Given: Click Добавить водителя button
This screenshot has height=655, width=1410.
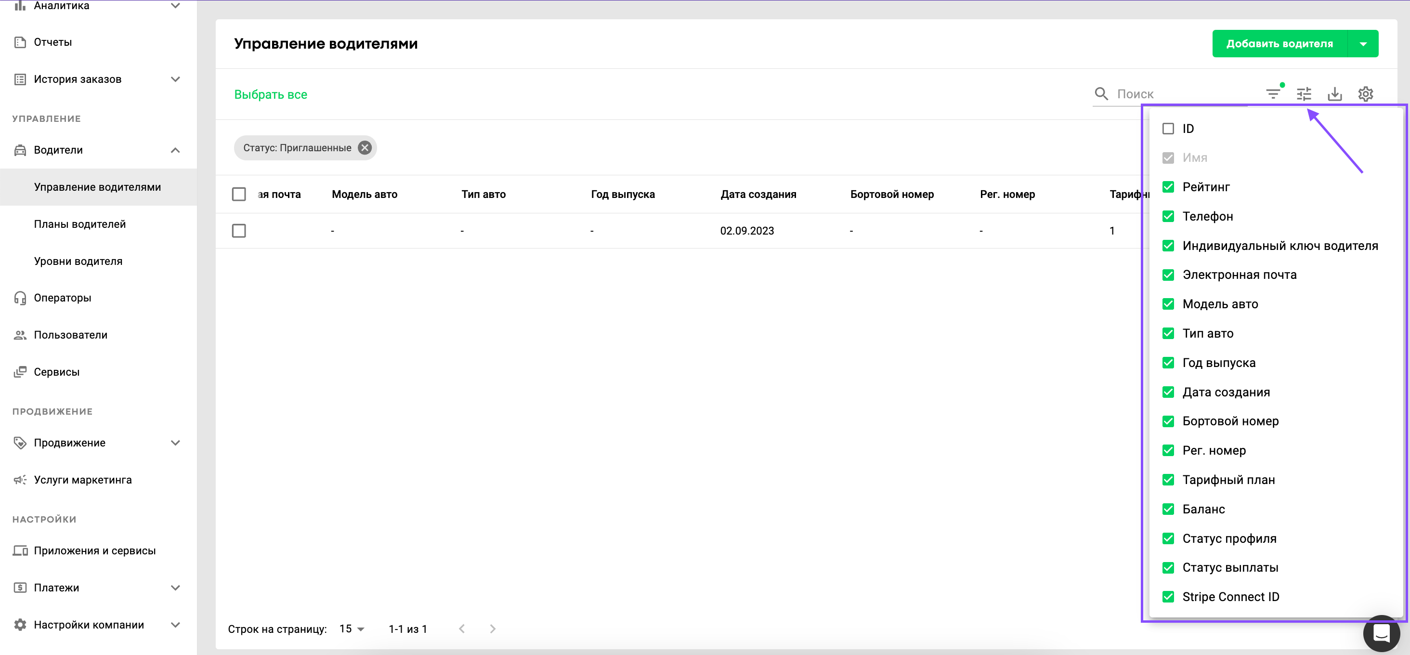Looking at the screenshot, I should (x=1279, y=44).
